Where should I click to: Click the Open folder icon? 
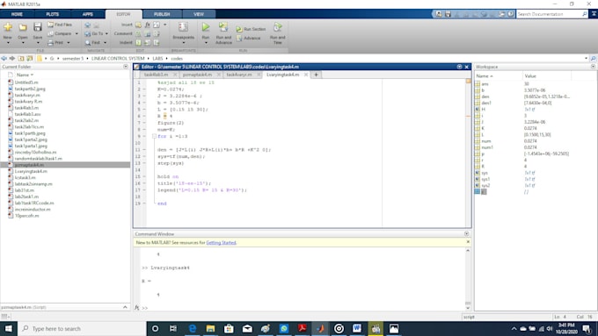[x=23, y=27]
